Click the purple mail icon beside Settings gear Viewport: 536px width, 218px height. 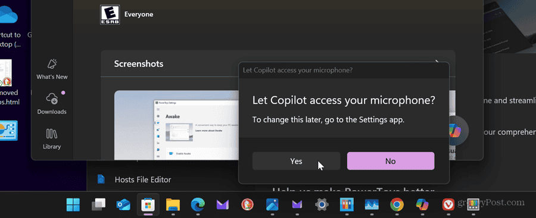[297, 205]
